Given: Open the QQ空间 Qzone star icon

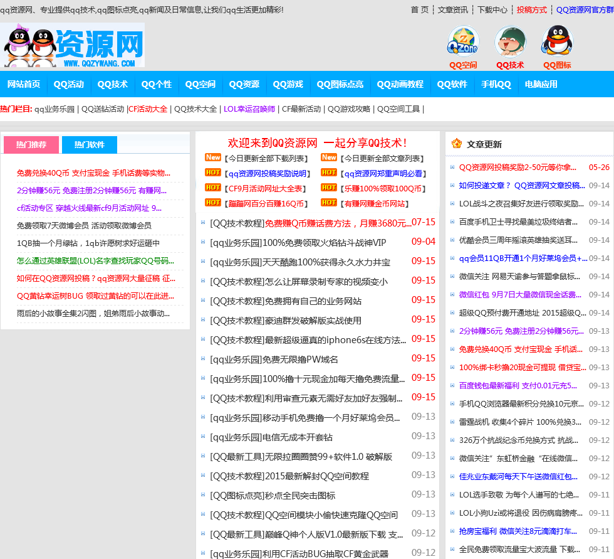Looking at the screenshot, I should (x=463, y=41).
